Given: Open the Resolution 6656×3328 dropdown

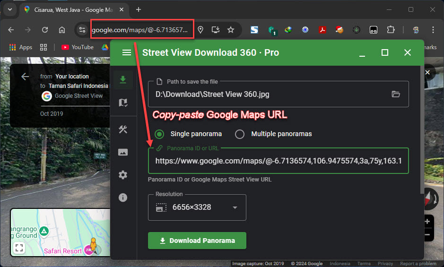Looking at the screenshot, I should (197, 207).
